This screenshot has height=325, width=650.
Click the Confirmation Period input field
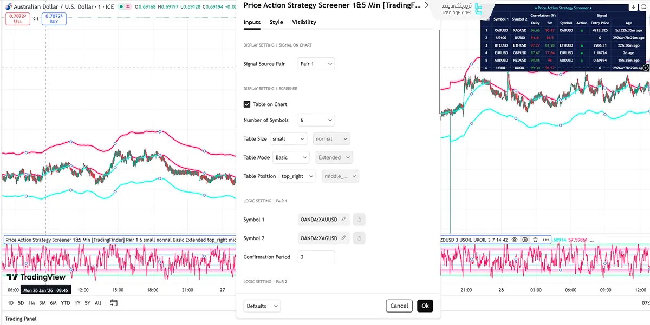(x=316, y=257)
